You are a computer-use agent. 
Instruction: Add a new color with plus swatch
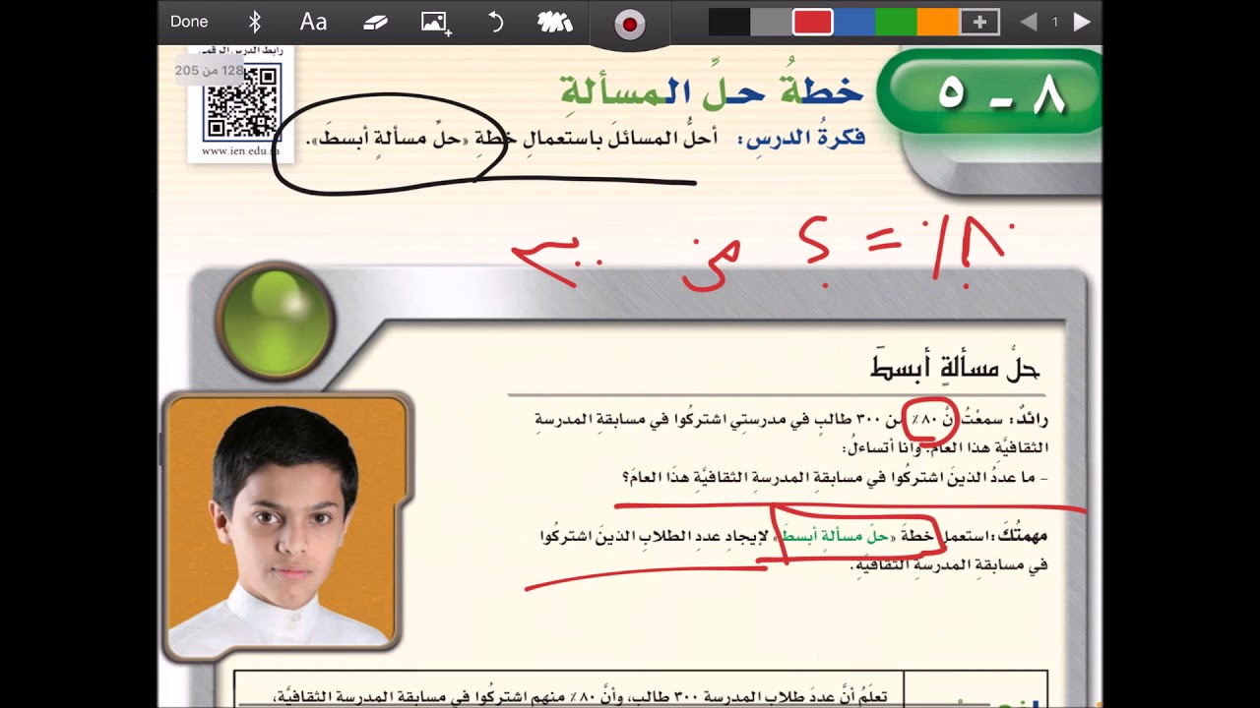pyautogui.click(x=979, y=22)
